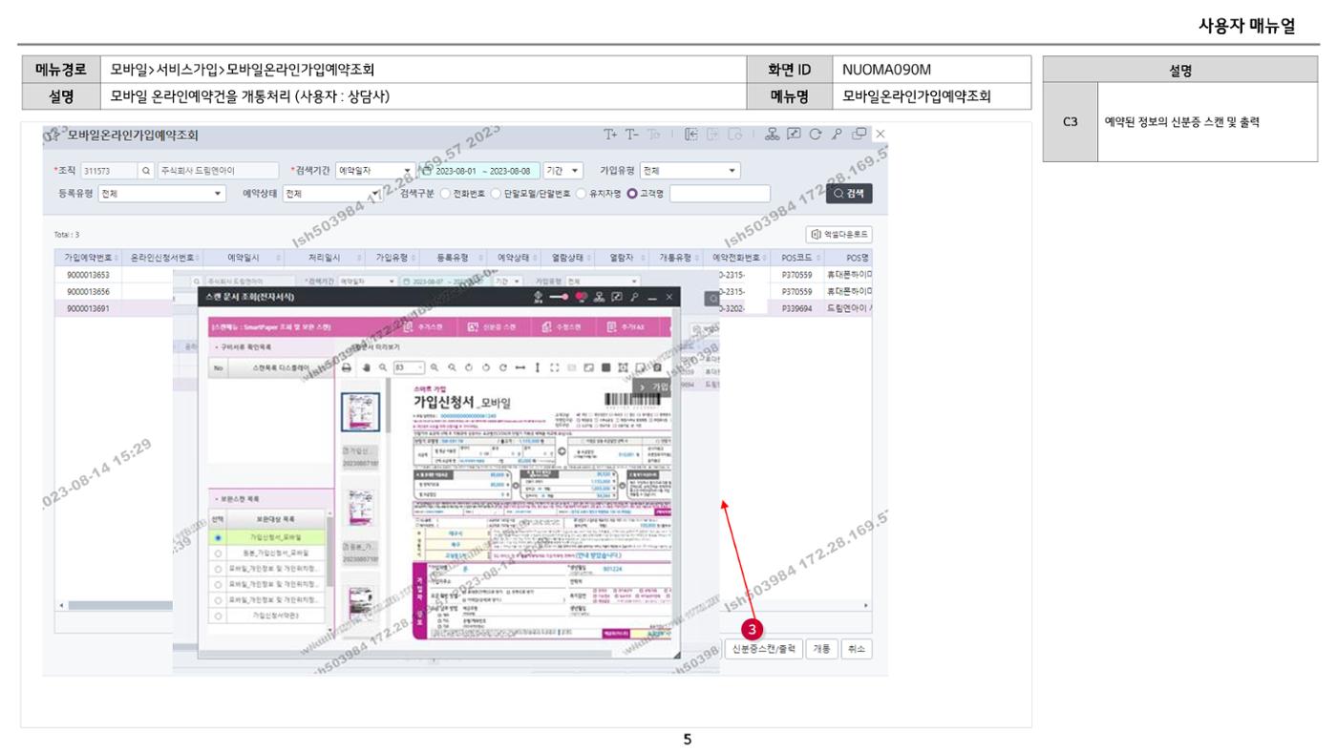Sort by 가입예약번호 column header

click(88, 258)
